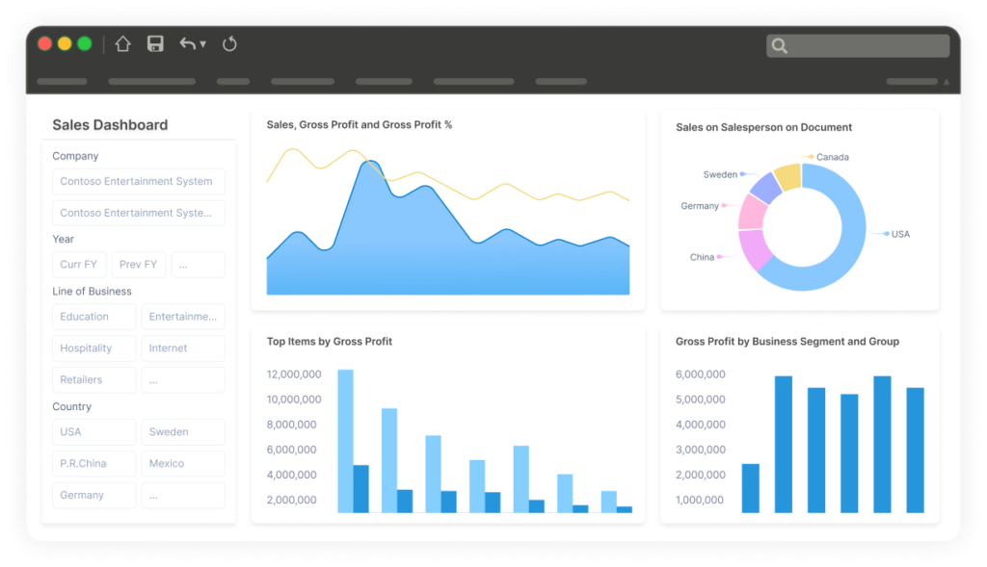This screenshot has height=567, width=987.
Task: Click the USA country filter
Action: coord(93,431)
